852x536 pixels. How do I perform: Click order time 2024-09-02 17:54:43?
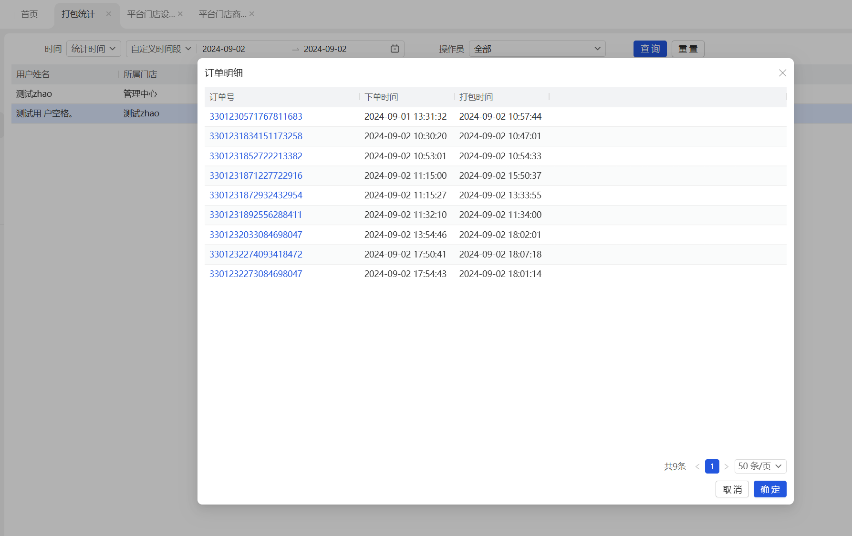pos(405,274)
